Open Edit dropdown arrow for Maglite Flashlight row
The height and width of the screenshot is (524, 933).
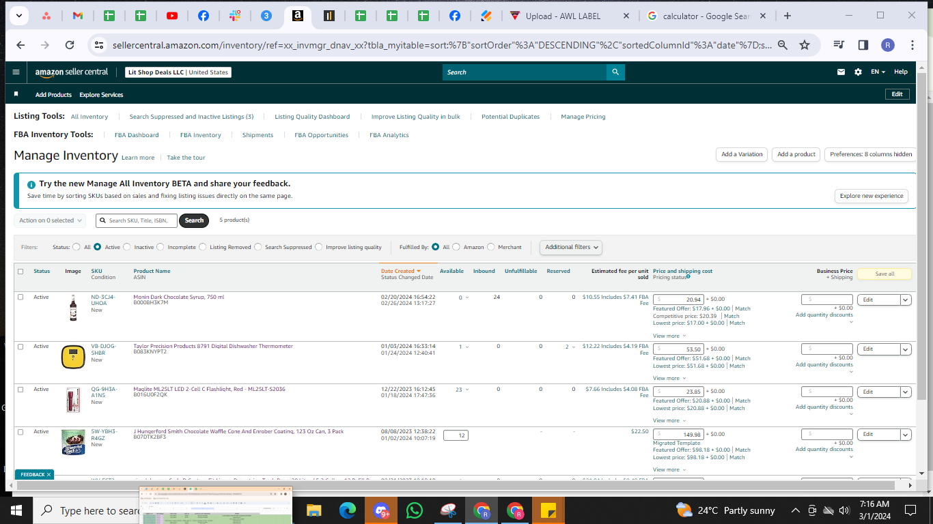[x=906, y=392]
